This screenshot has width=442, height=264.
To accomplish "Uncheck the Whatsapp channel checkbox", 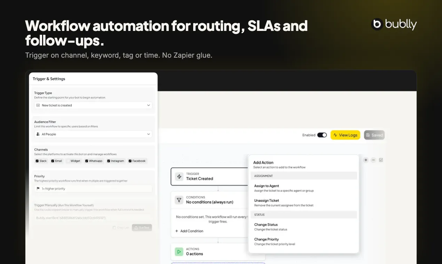I will coord(87,161).
